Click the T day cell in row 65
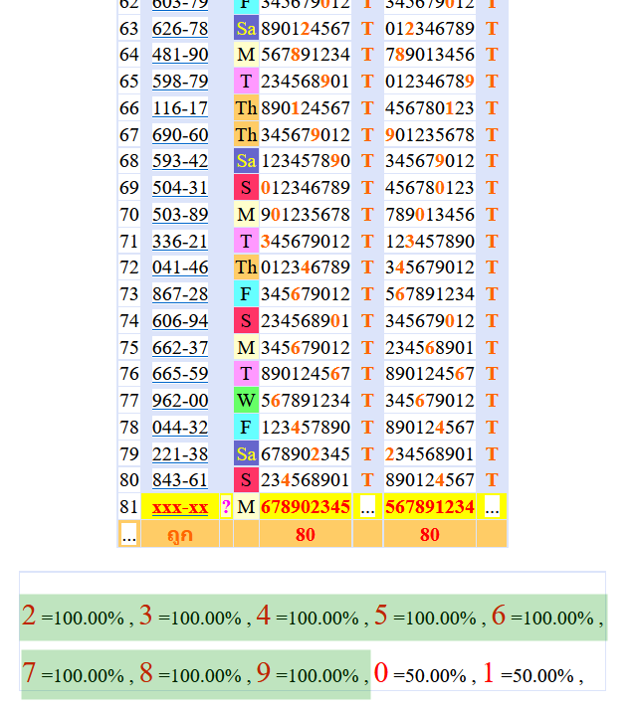This screenshot has height=709, width=634. pyautogui.click(x=246, y=82)
